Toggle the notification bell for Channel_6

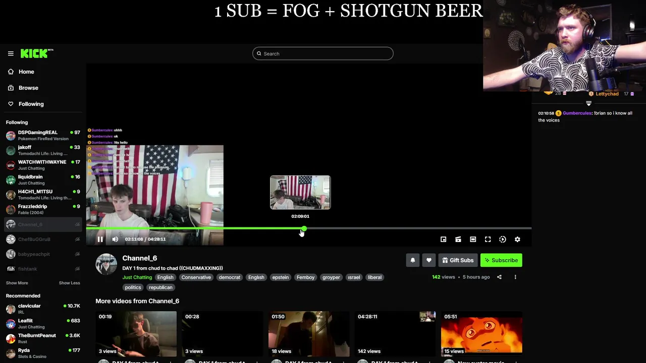412,260
